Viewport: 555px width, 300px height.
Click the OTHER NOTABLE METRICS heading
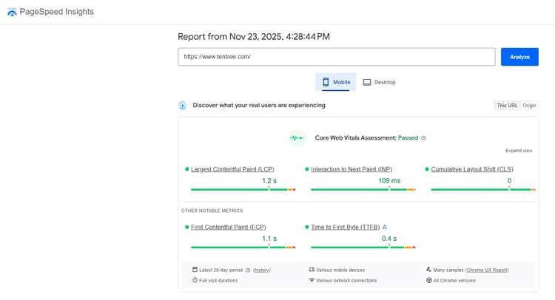tap(212, 211)
